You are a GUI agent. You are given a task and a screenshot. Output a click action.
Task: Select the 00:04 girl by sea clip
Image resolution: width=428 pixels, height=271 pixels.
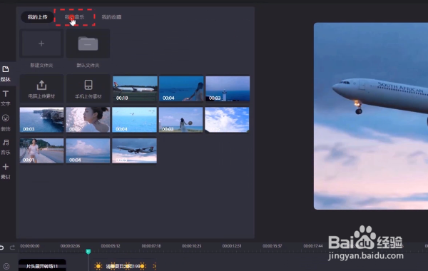(x=181, y=88)
